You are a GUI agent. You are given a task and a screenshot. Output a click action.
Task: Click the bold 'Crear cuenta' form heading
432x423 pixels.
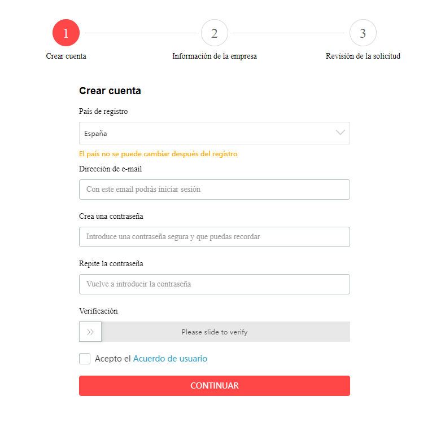tap(110, 91)
